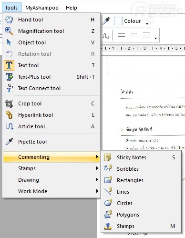
Task: Click the Pipette tool eyedropper icon in menu
Action: (9, 142)
